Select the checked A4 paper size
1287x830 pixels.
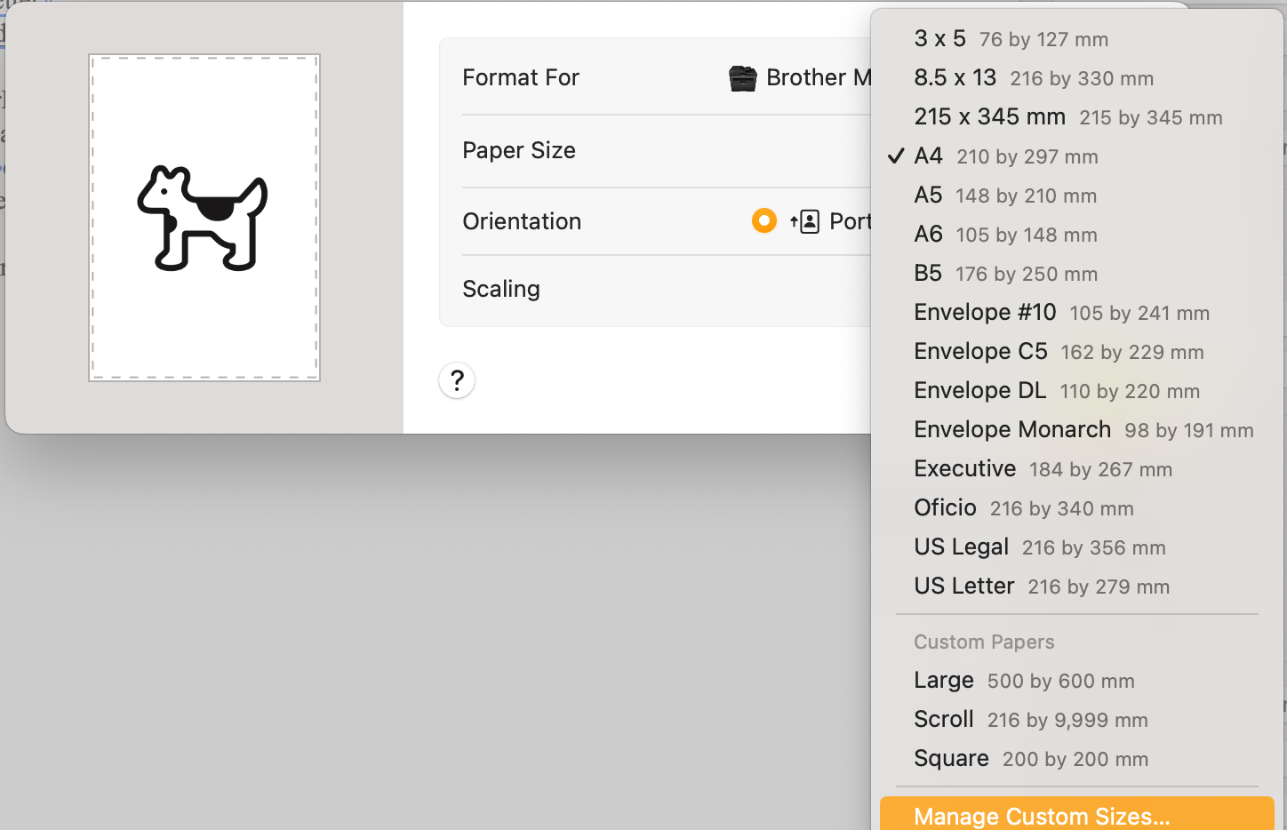click(x=1077, y=156)
